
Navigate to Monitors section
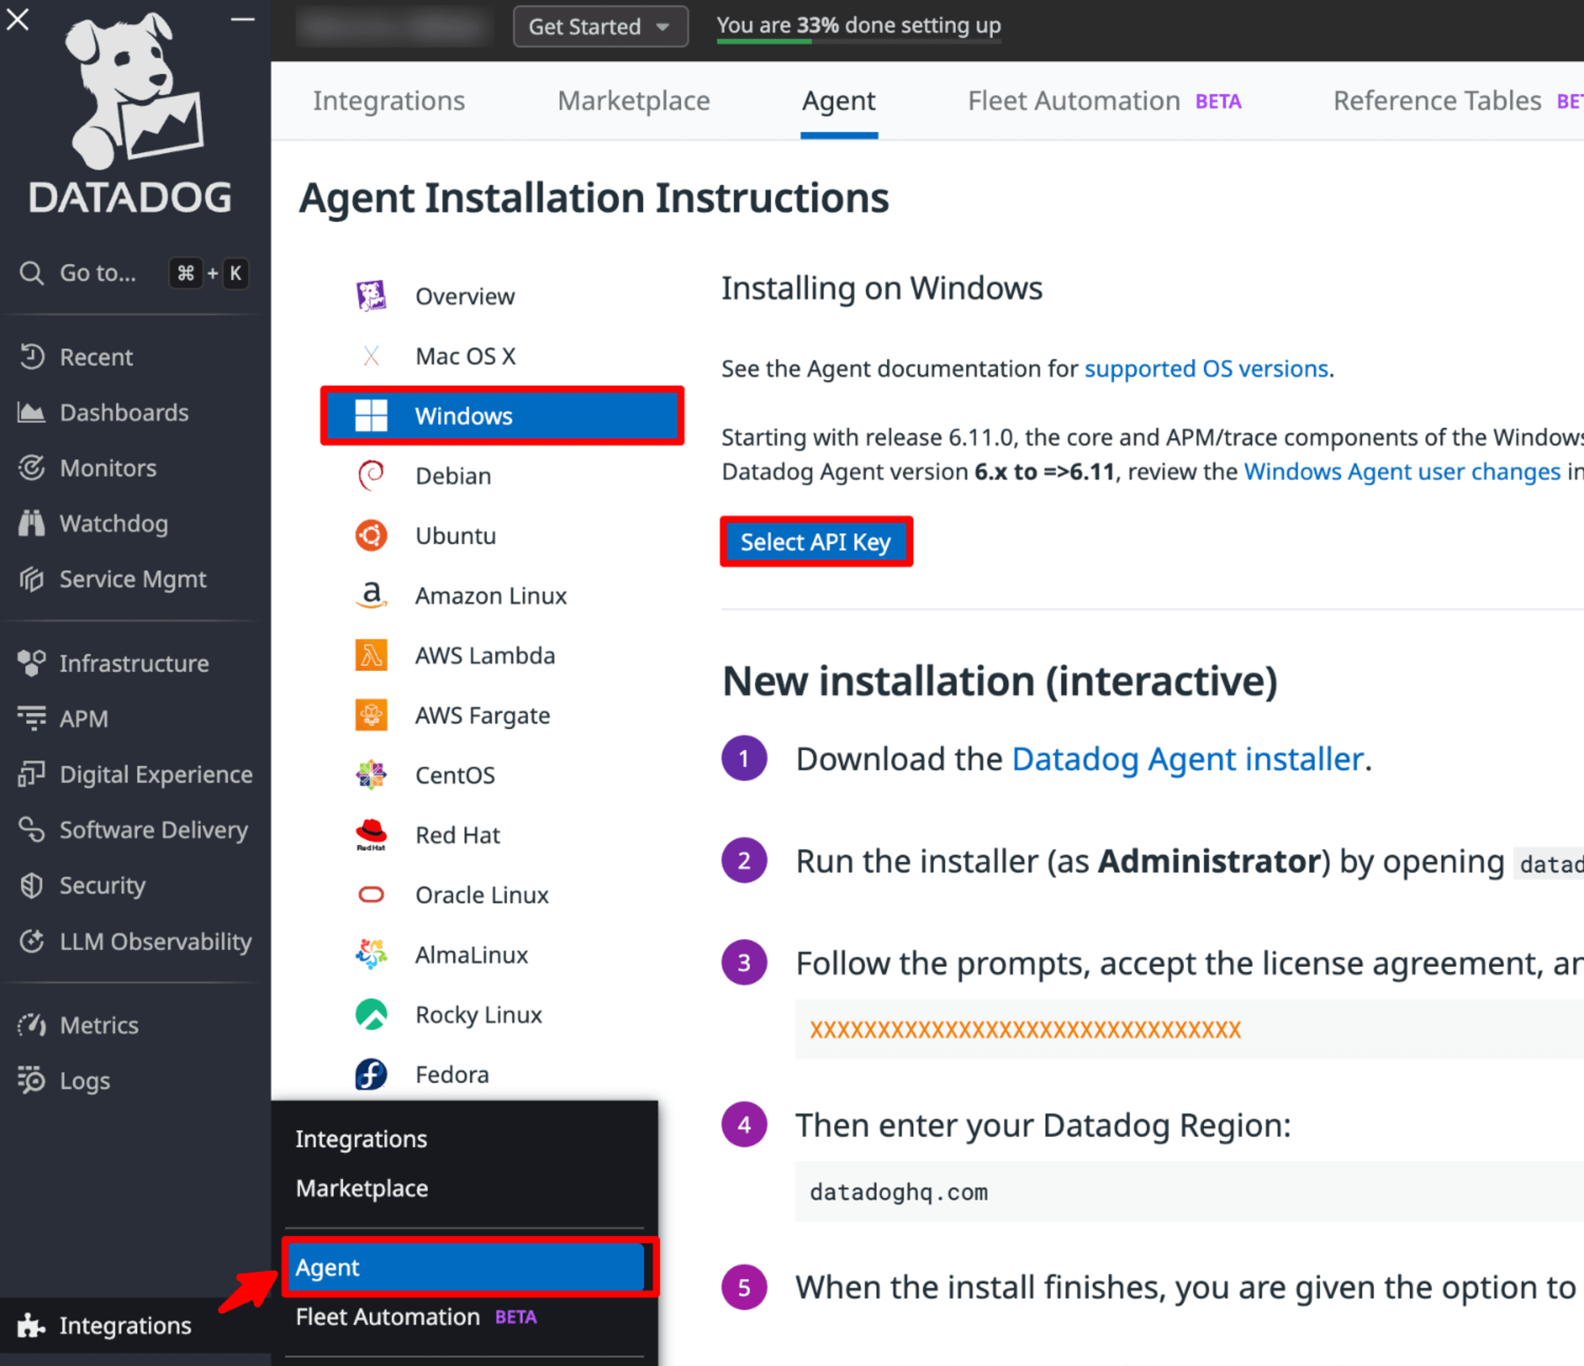(106, 467)
